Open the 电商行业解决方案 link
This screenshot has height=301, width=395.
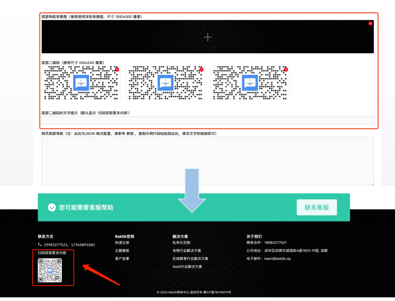coord(187,250)
